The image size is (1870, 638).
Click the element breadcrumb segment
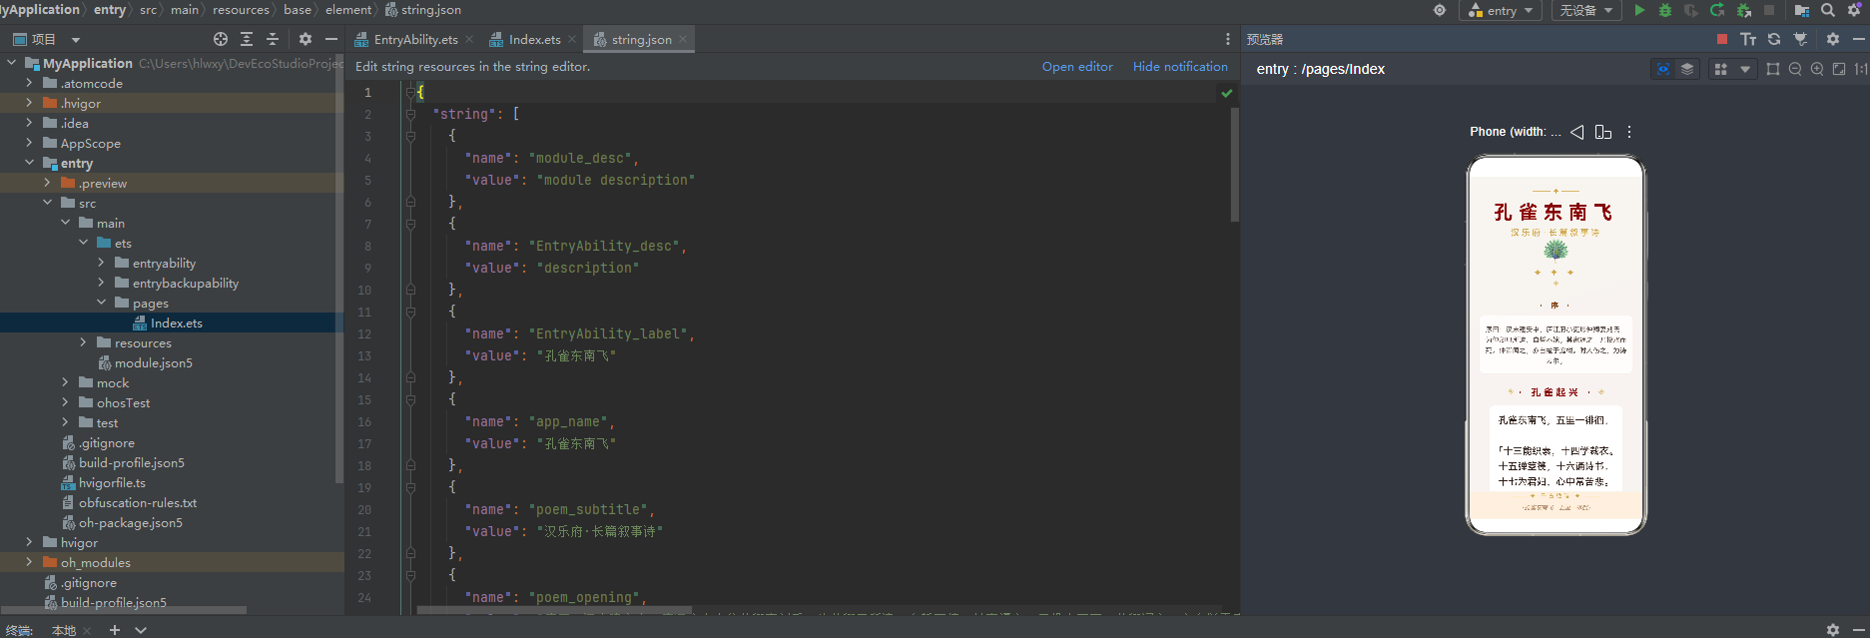pos(347,10)
